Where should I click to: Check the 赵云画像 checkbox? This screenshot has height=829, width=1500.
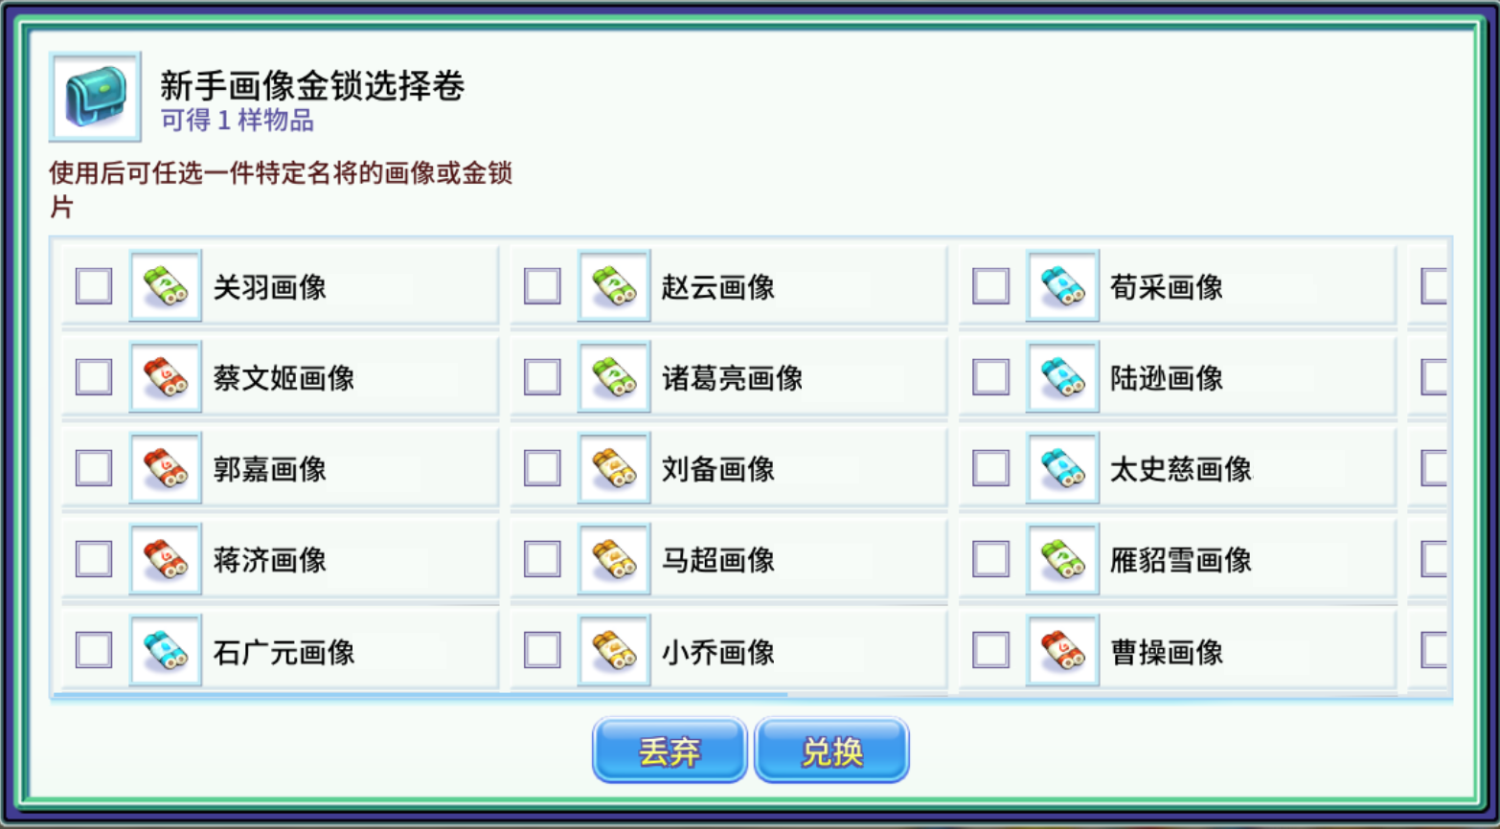click(x=542, y=286)
